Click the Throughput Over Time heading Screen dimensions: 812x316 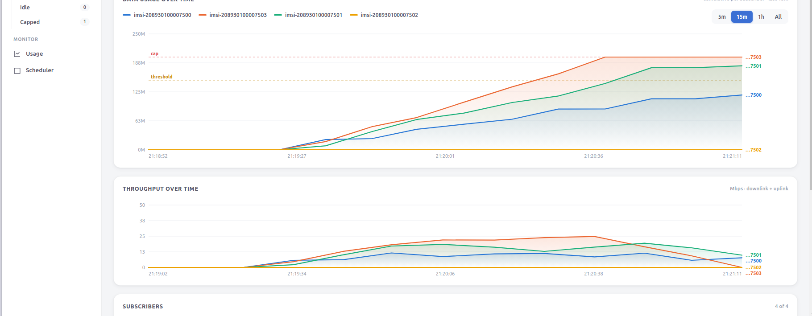(x=161, y=189)
